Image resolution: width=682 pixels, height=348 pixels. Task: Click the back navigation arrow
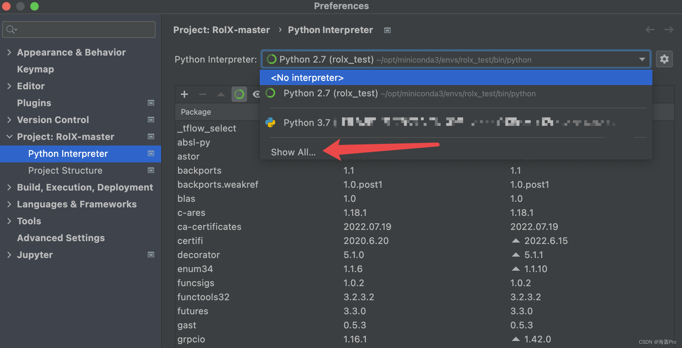pyautogui.click(x=650, y=30)
